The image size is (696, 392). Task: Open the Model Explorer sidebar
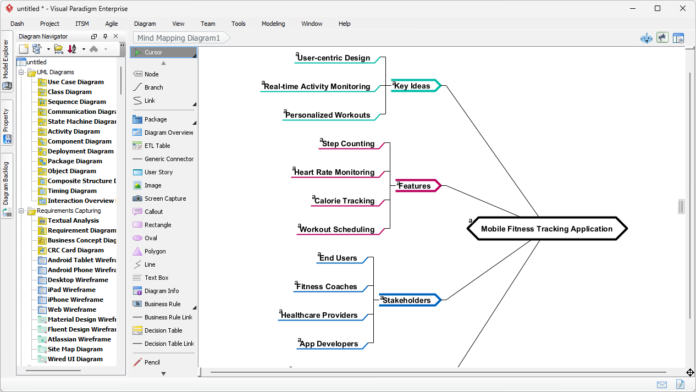click(x=7, y=60)
